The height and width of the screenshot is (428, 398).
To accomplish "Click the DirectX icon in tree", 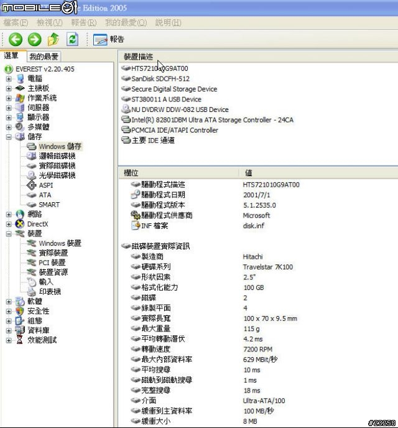I will [x=20, y=224].
